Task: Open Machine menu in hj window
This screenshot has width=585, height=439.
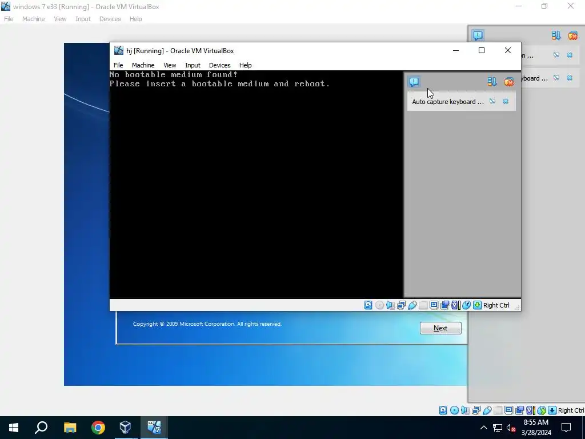Action: coord(143,65)
